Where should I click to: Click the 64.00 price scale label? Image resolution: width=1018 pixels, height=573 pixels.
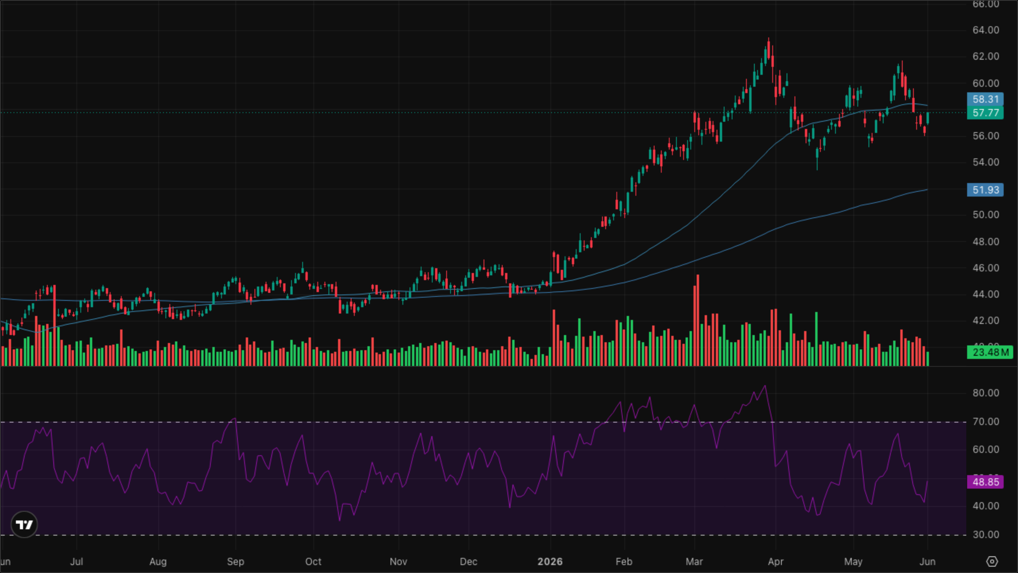pyautogui.click(x=985, y=30)
